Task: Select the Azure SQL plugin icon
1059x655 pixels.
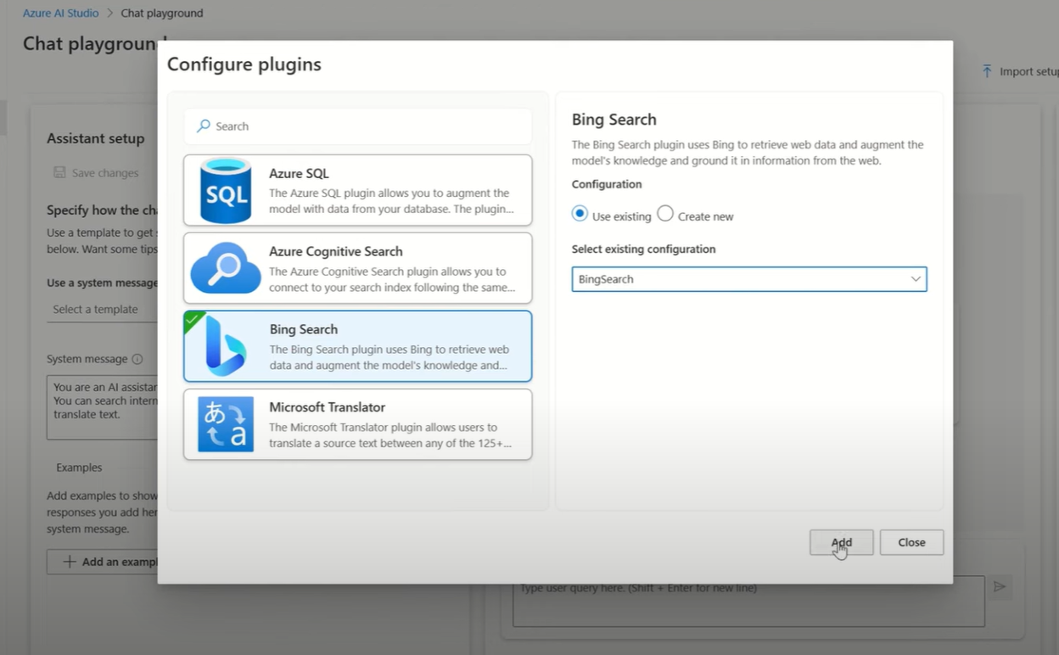Action: (x=225, y=189)
